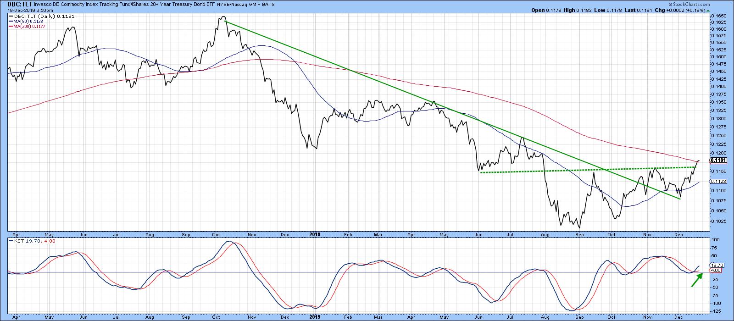The height and width of the screenshot is (321, 734).
Task: Click the 0.1400 price axis label
Action: coord(718,86)
